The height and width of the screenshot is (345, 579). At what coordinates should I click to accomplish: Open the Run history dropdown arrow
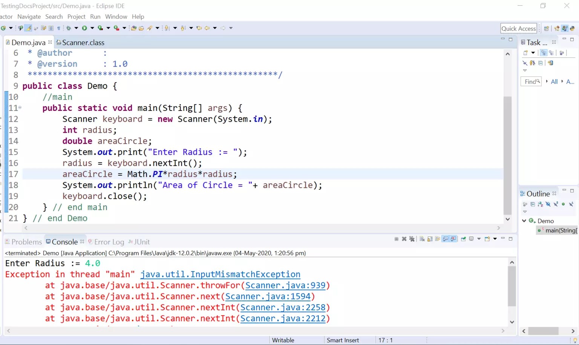coord(92,28)
